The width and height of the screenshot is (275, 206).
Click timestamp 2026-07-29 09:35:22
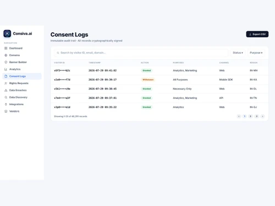(102, 107)
